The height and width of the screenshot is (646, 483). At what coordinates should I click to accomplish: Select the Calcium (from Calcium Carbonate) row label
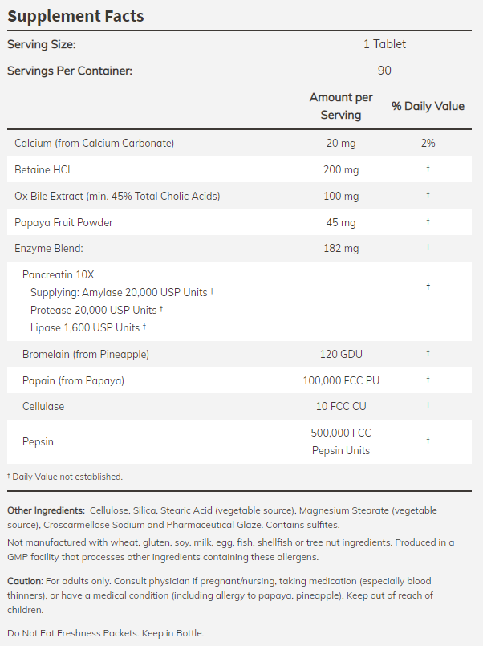point(94,143)
